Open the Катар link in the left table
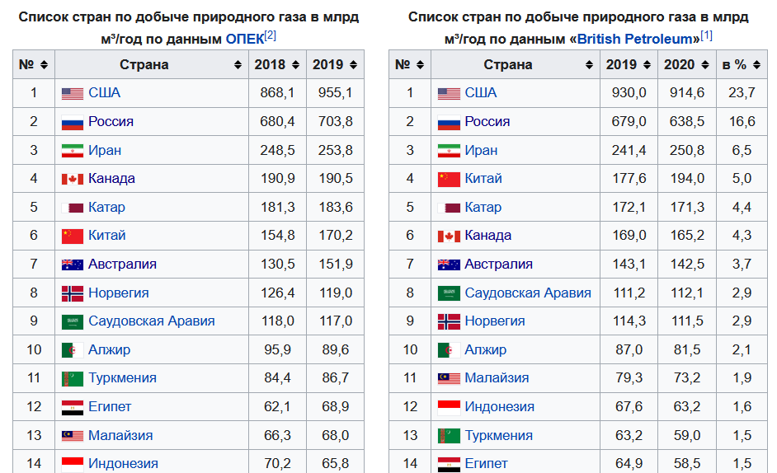The width and height of the screenshot is (777, 473). (106, 207)
